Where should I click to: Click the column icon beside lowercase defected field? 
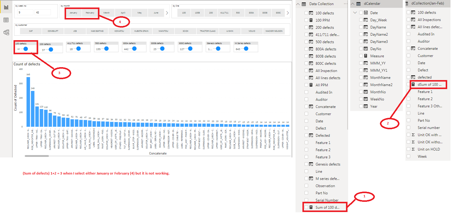point(413,77)
